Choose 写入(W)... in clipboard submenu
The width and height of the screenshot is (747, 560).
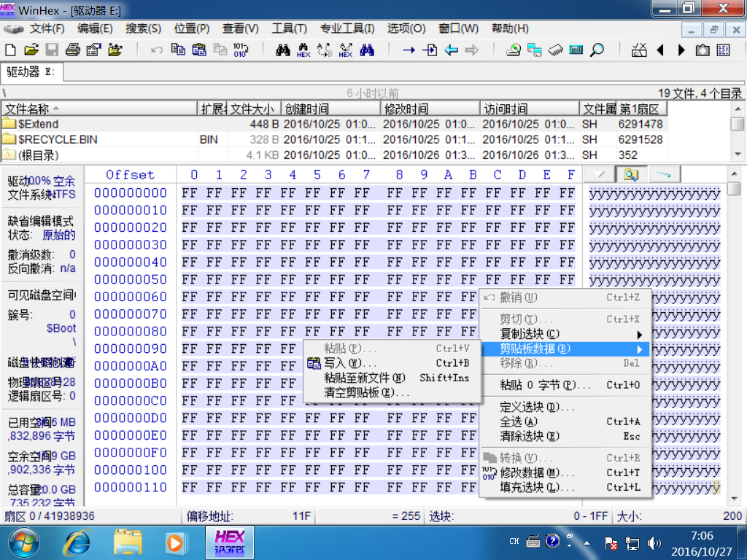[392, 363]
